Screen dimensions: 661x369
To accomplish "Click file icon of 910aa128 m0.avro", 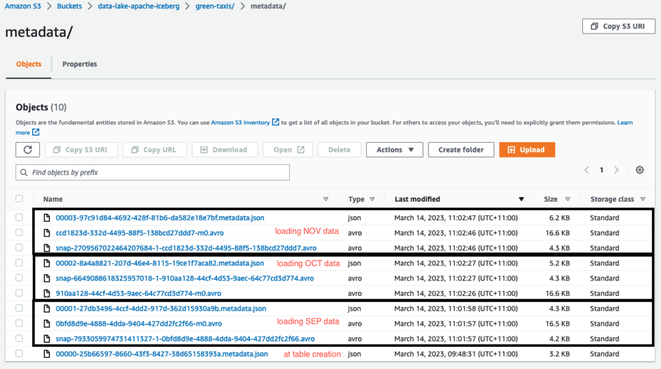I will pyautogui.click(x=46, y=293).
